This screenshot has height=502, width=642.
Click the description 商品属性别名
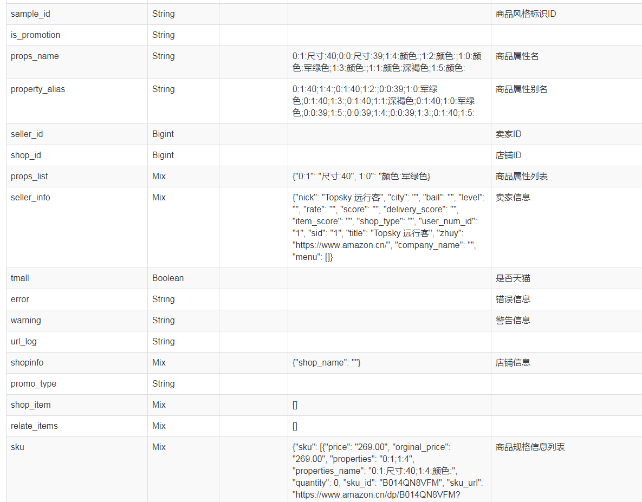pyautogui.click(x=521, y=89)
